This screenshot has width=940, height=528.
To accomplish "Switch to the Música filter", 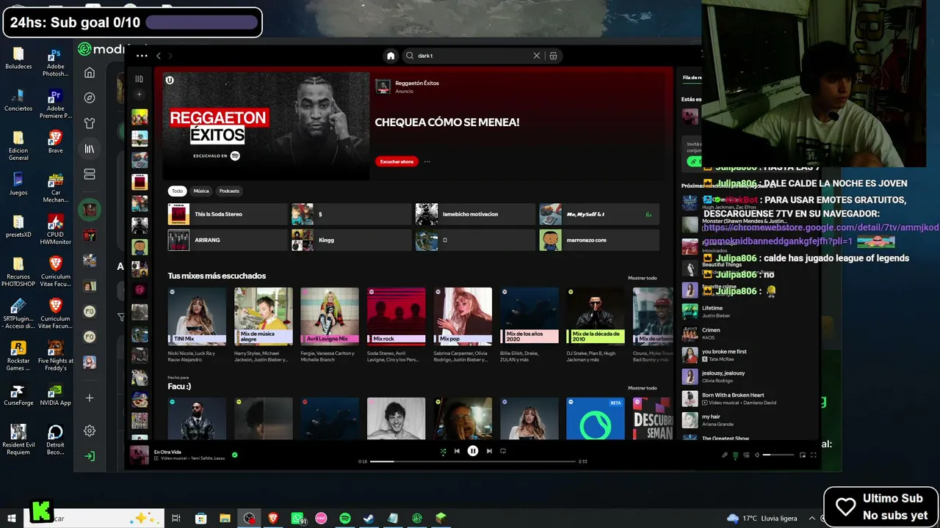I will click(x=201, y=191).
